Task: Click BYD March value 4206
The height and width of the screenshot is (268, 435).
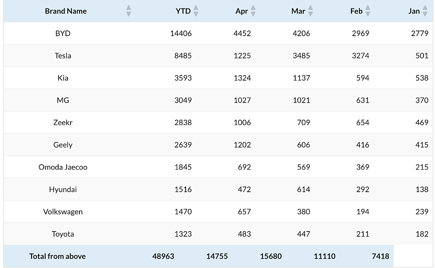Action: point(301,33)
